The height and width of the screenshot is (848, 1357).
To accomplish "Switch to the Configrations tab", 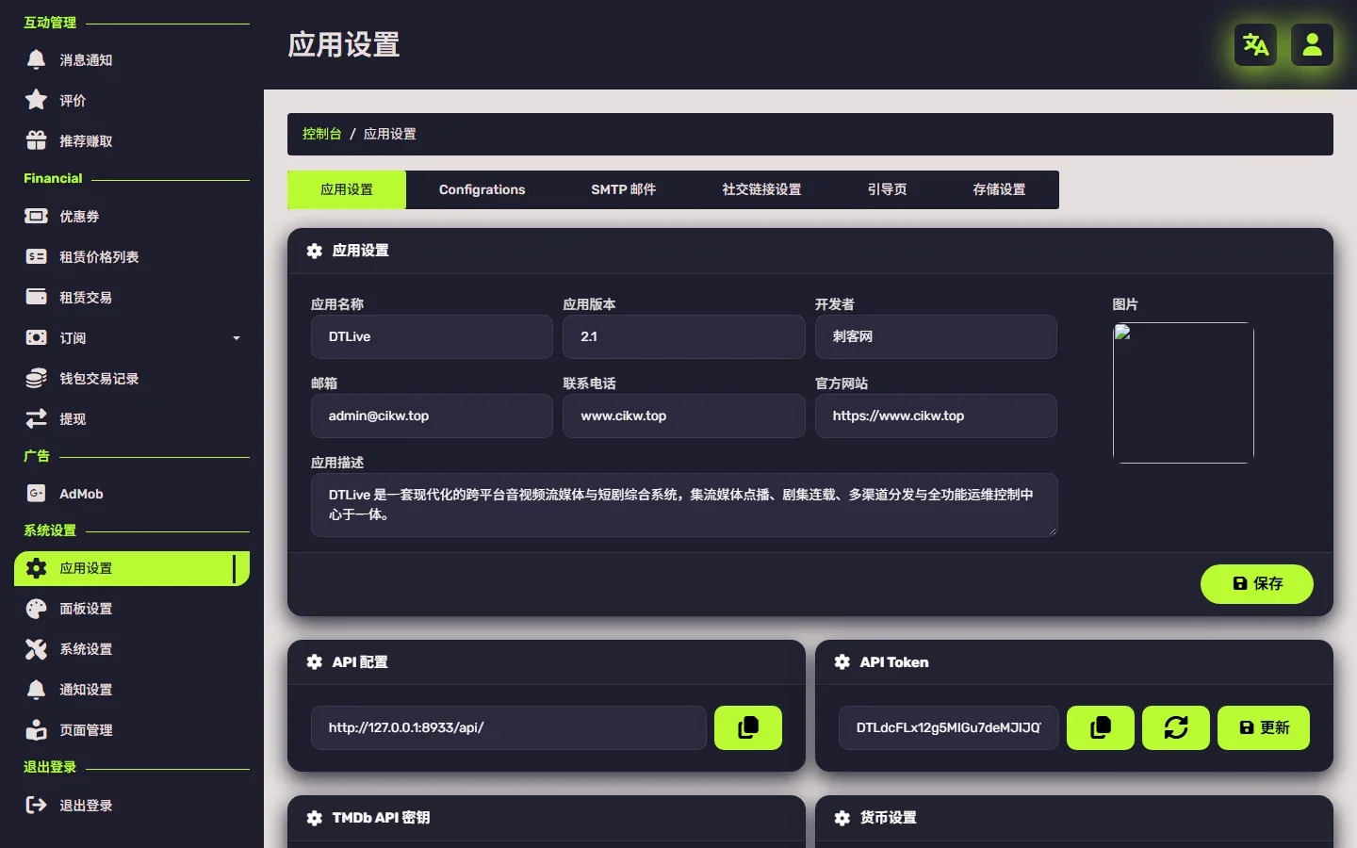I will (x=482, y=189).
